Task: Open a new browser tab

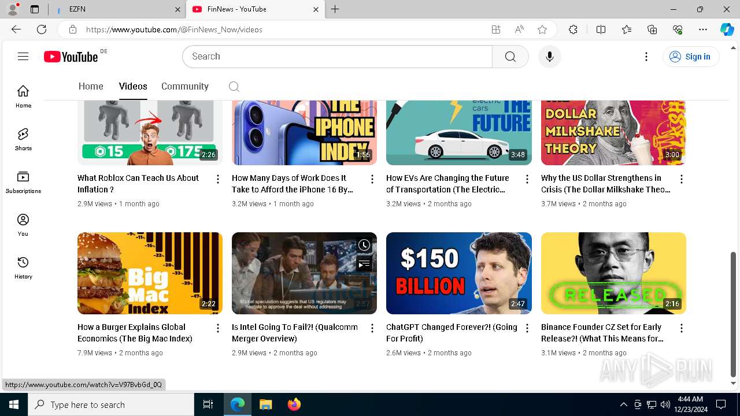Action: (335, 9)
